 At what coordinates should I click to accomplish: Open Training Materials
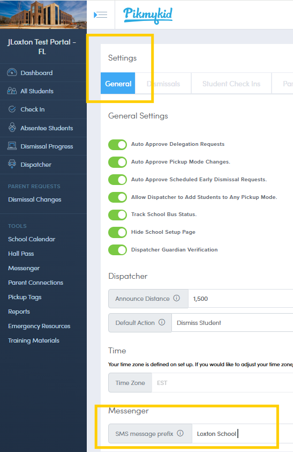pos(34,340)
